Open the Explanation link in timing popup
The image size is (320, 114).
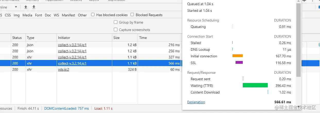196,102
